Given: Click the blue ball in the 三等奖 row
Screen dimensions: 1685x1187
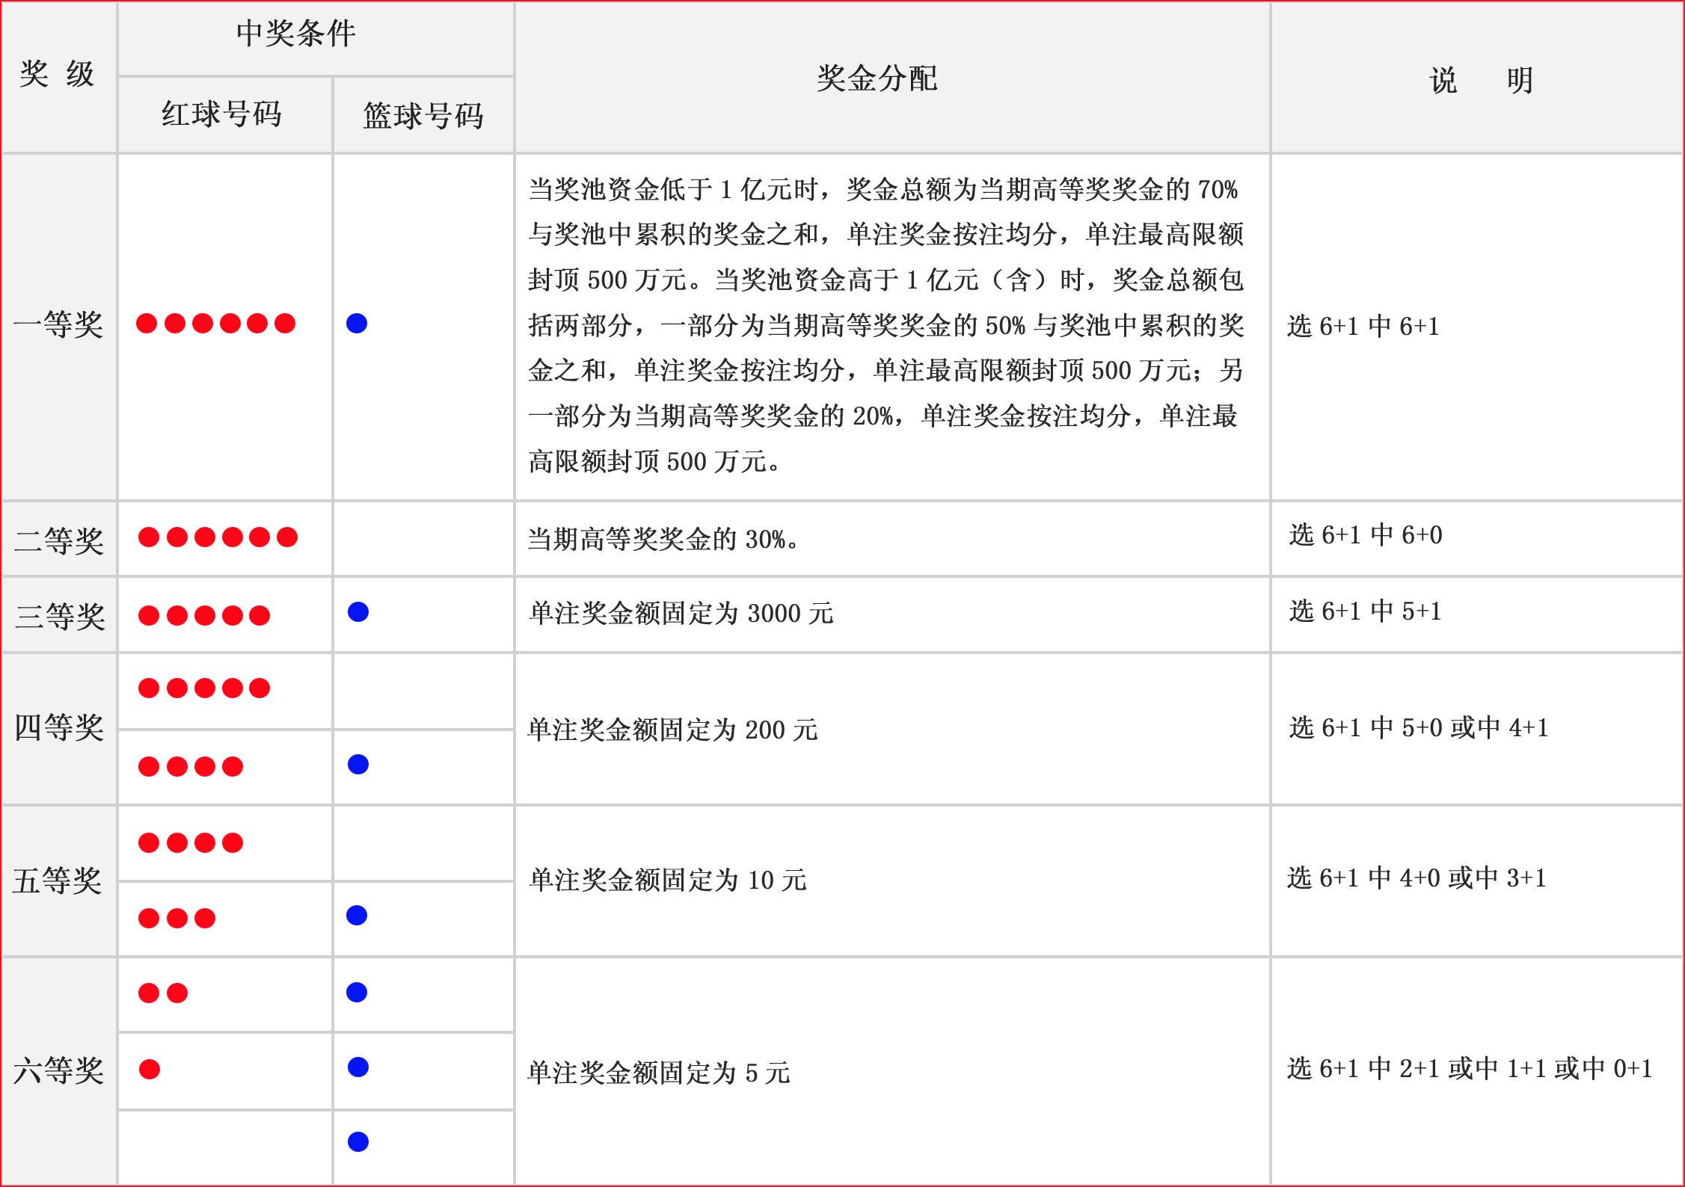Looking at the screenshot, I should tap(358, 611).
